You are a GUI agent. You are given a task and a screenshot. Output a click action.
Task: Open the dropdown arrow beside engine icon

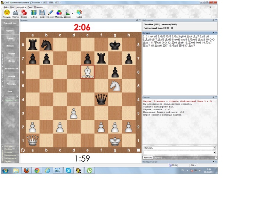73,14
